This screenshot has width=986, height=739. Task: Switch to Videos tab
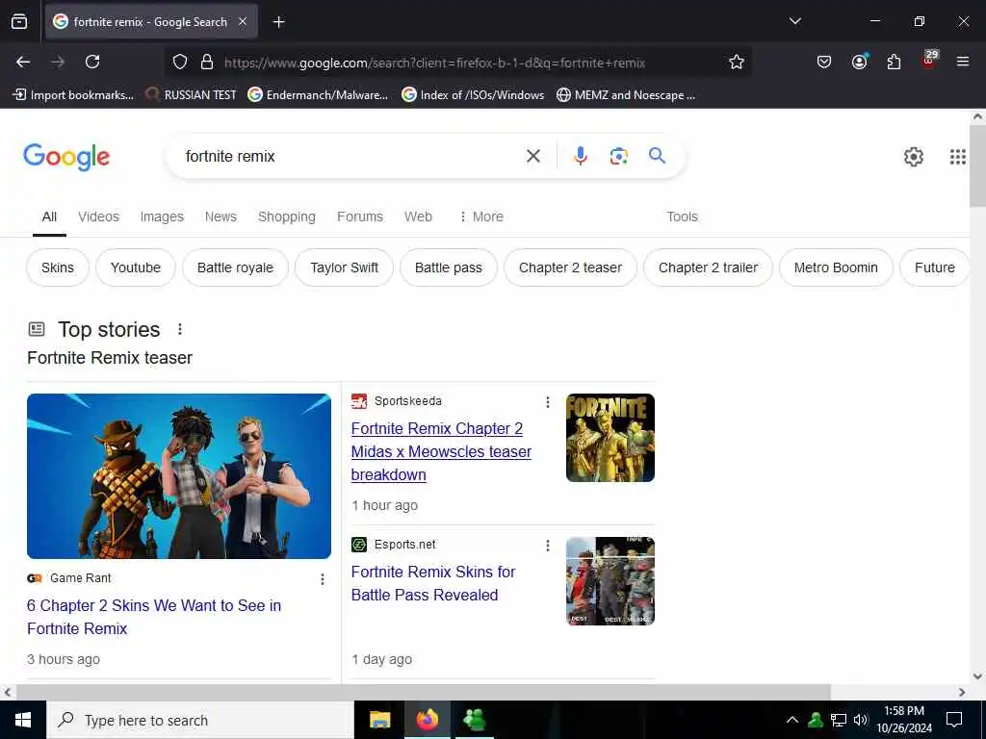tap(98, 217)
